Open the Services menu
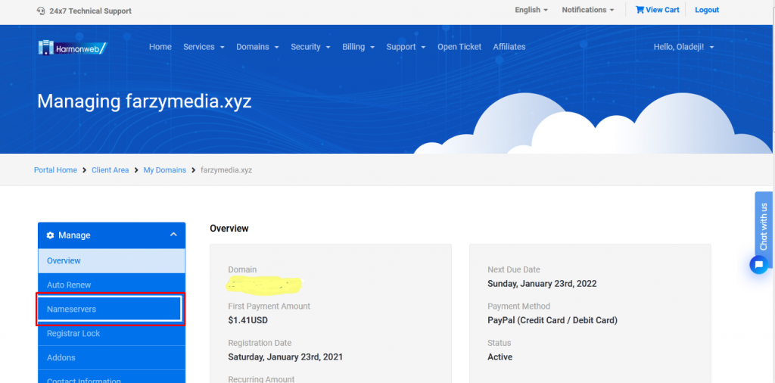This screenshot has height=383, width=775. (204, 47)
